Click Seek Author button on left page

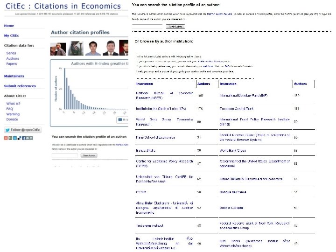(89, 155)
